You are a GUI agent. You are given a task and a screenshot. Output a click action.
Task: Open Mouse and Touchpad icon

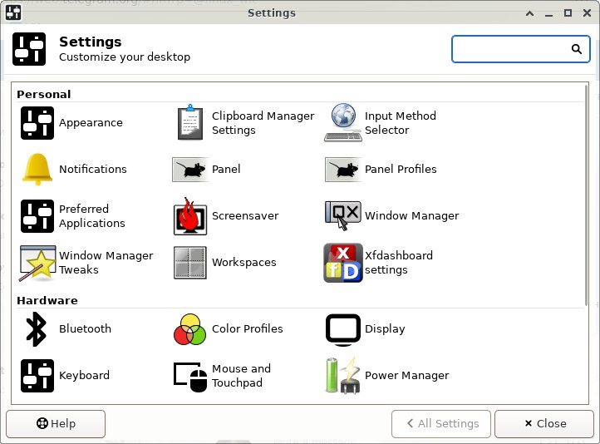pos(190,377)
